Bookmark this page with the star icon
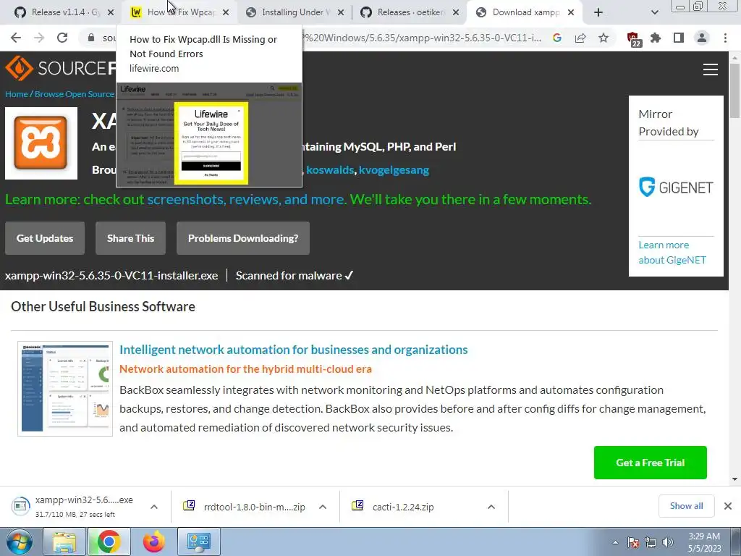This screenshot has width=741, height=556. coord(604,38)
